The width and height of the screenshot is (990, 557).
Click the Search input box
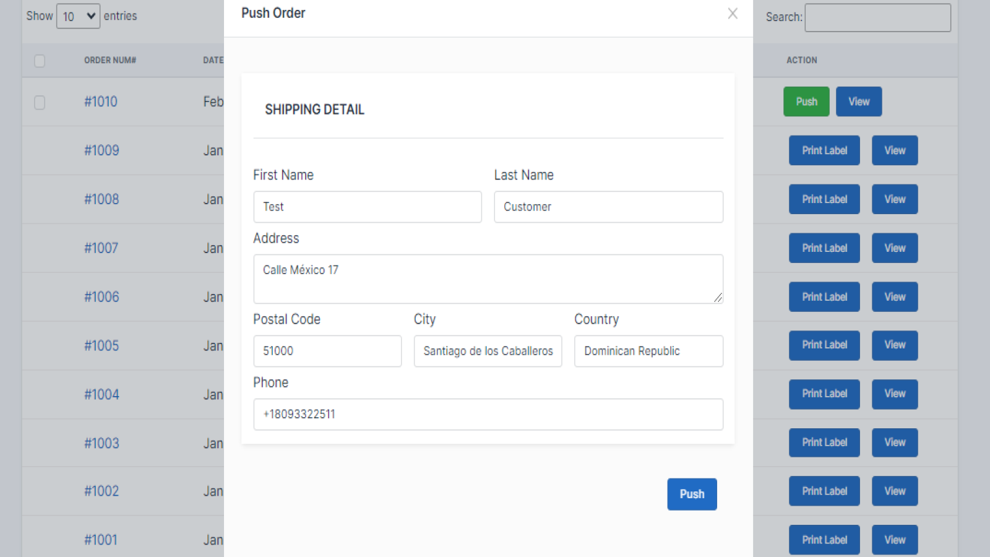pos(877,17)
